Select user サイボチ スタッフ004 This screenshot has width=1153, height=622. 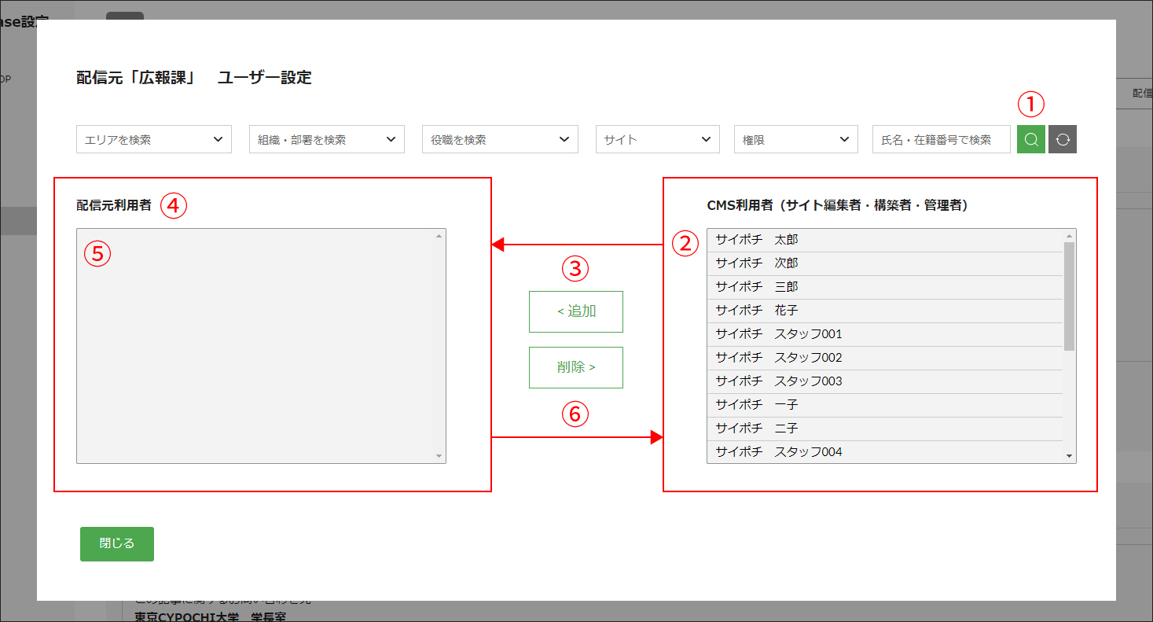click(885, 452)
